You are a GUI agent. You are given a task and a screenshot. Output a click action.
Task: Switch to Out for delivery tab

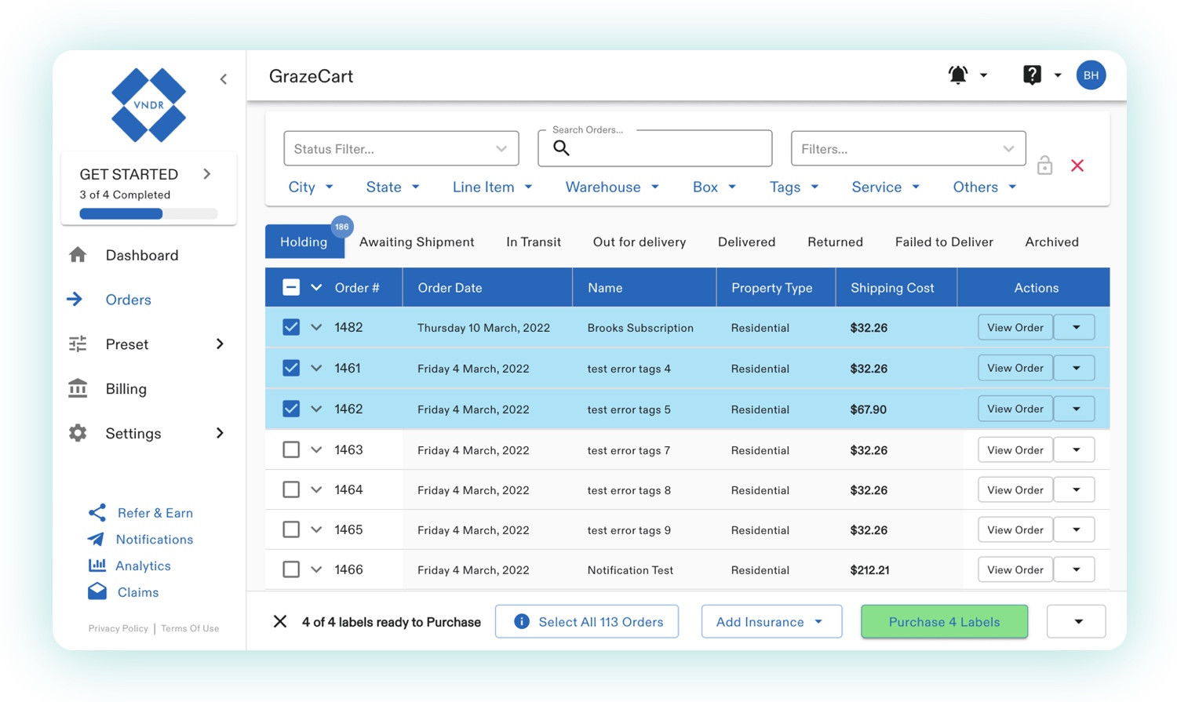pos(640,242)
